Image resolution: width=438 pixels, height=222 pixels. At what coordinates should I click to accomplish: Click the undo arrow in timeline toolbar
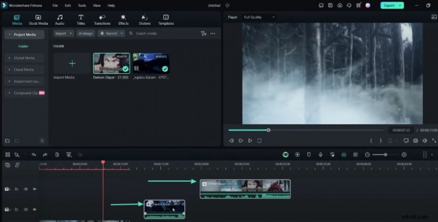click(34, 155)
